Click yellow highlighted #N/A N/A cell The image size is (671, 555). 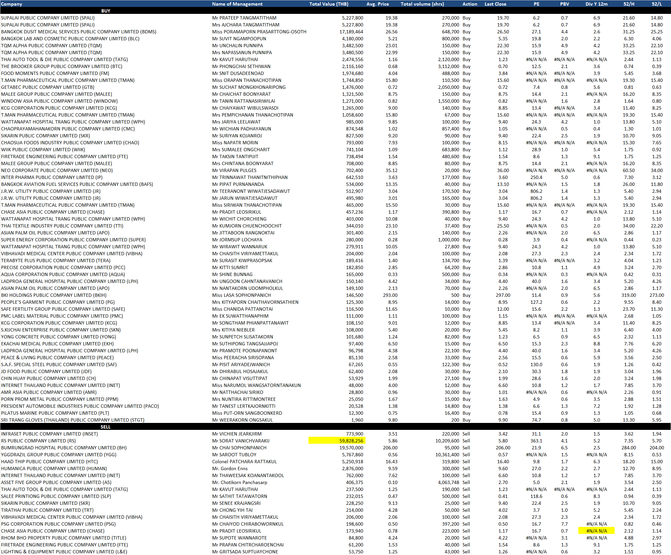[596, 531]
